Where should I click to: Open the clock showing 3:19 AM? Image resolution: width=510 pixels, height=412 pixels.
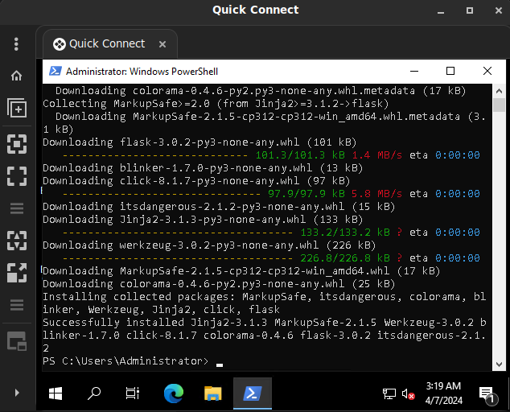[444, 393]
